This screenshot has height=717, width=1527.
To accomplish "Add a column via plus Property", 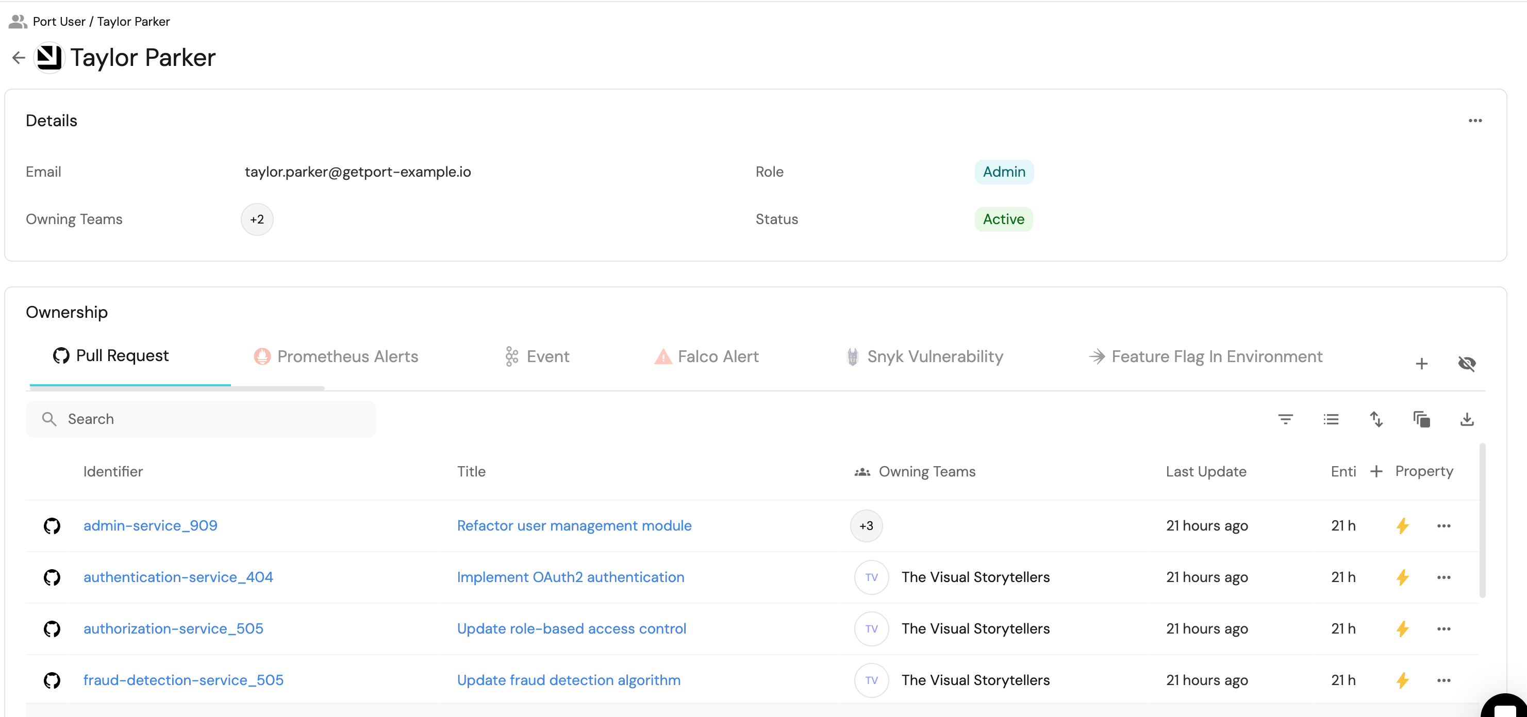I will coord(1412,471).
